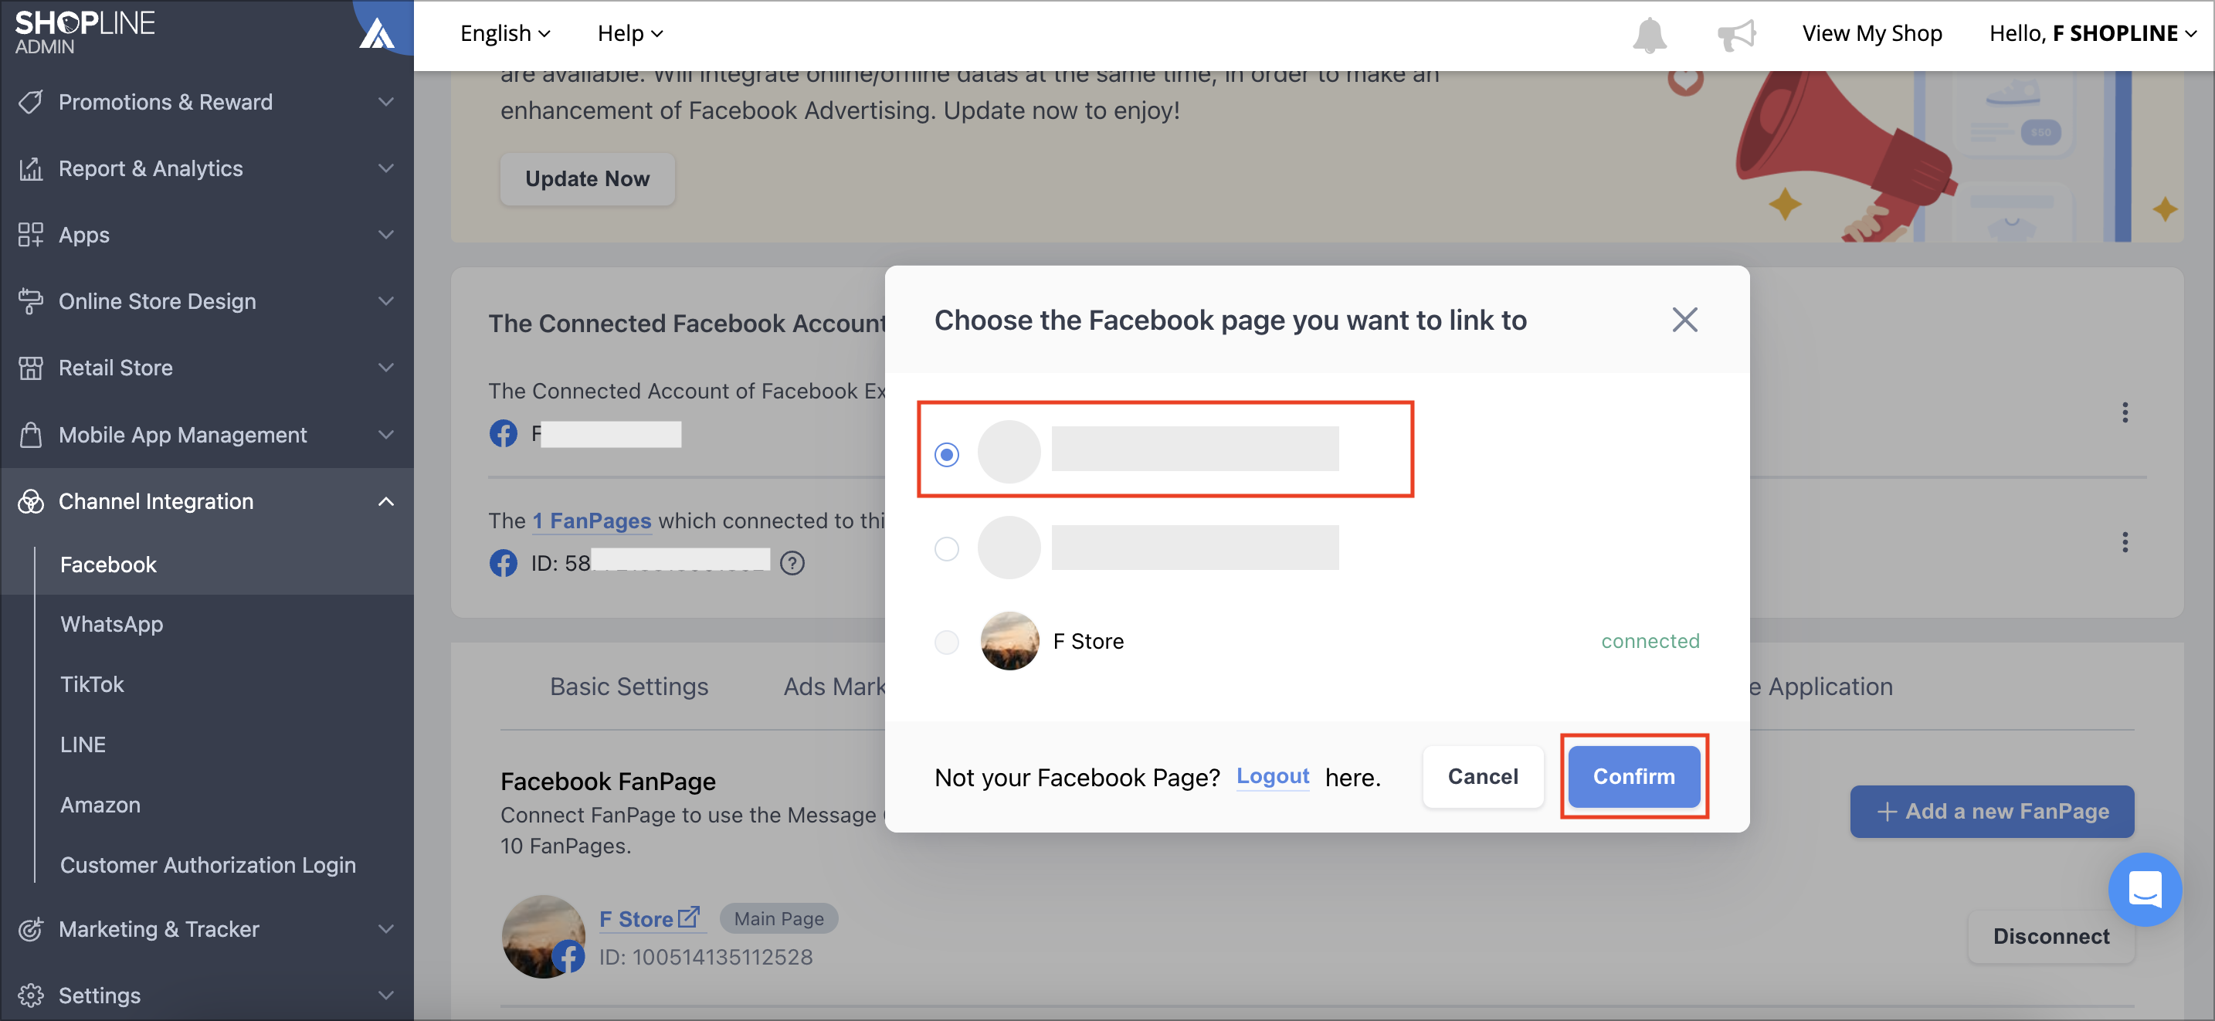The height and width of the screenshot is (1021, 2215).
Task: Open the notification bell
Action: pos(1648,35)
